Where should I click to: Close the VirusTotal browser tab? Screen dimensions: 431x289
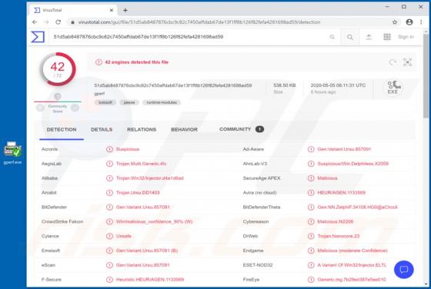(112, 10)
